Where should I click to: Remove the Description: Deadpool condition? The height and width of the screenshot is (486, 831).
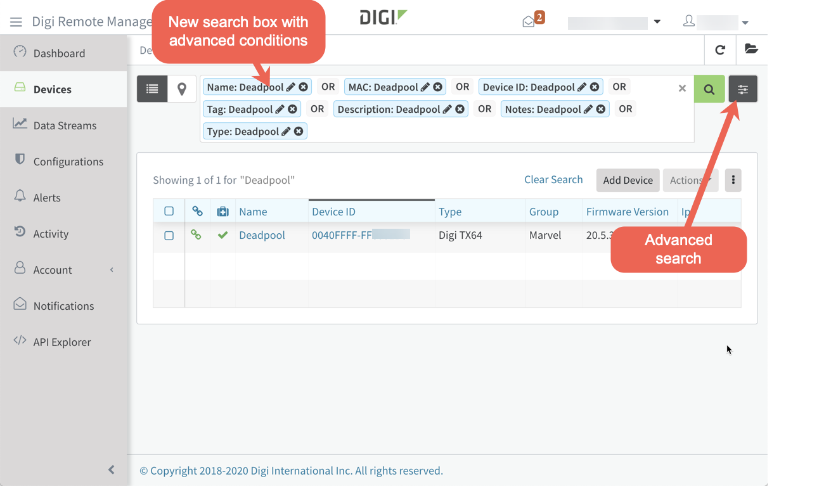coord(460,109)
